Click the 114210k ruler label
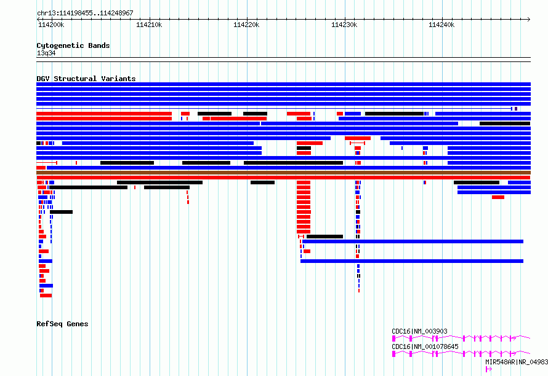The height and width of the screenshot is (376, 548). tap(149, 25)
